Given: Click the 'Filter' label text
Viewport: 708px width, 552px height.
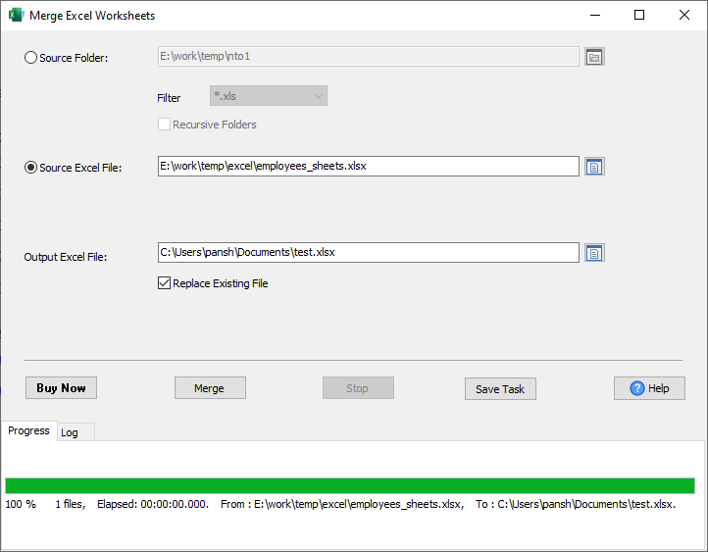Looking at the screenshot, I should click(x=169, y=98).
